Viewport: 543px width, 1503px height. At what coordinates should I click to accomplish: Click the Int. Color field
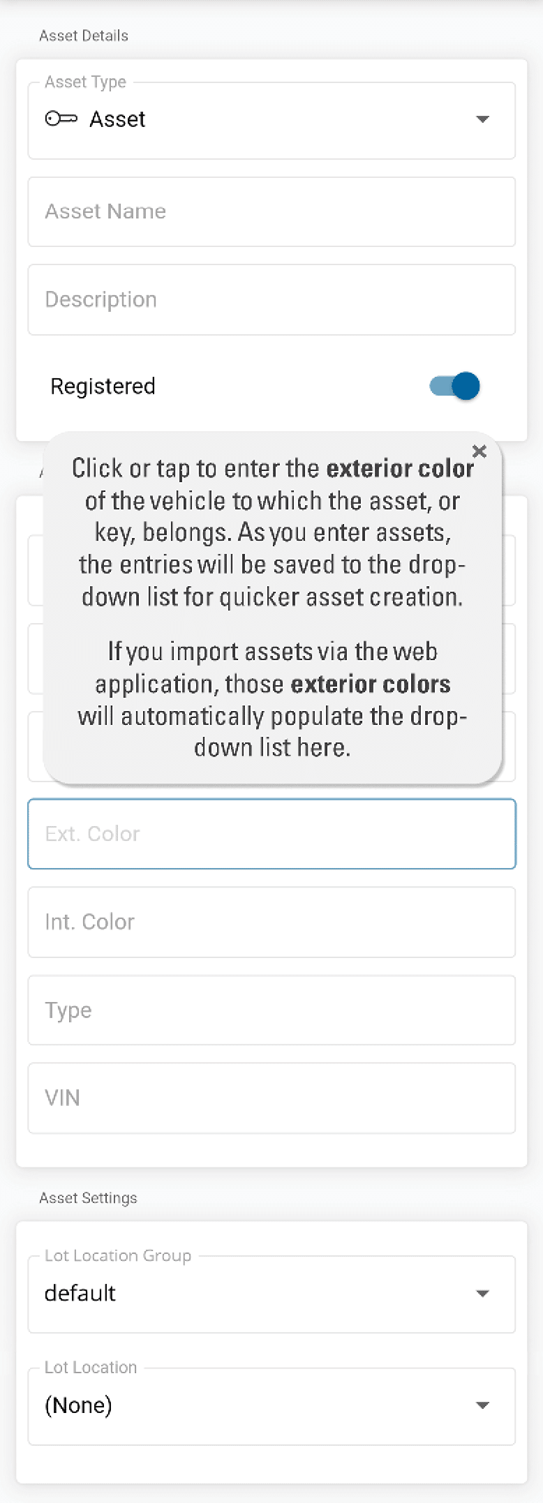(271, 922)
